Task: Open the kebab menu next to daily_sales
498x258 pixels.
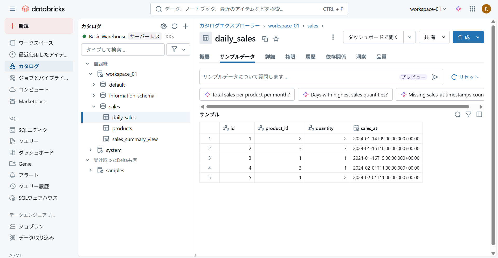Action: (x=333, y=37)
